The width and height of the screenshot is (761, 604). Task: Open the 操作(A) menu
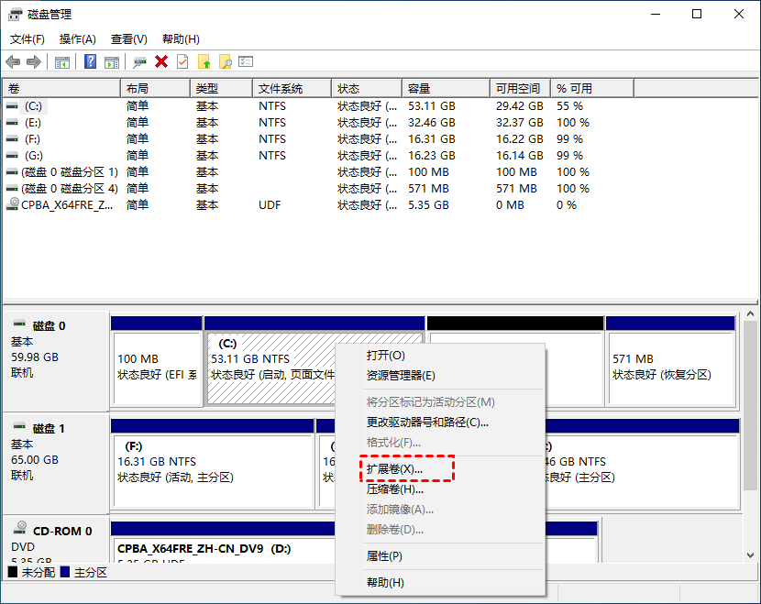pyautogui.click(x=77, y=39)
